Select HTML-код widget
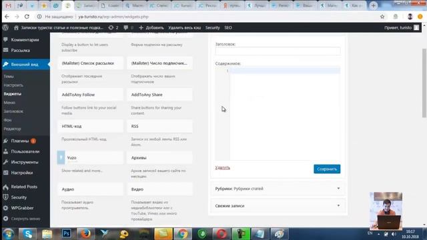Screen dimensions: 427x240 pyautogui.click(x=90, y=126)
